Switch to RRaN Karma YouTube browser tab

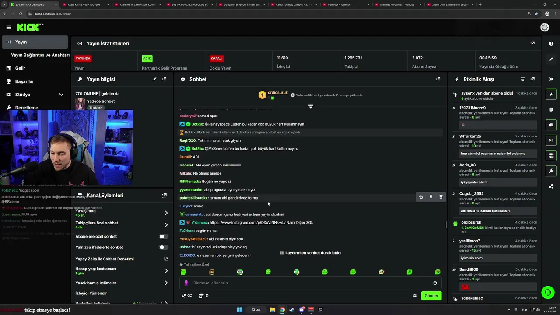(84, 4)
